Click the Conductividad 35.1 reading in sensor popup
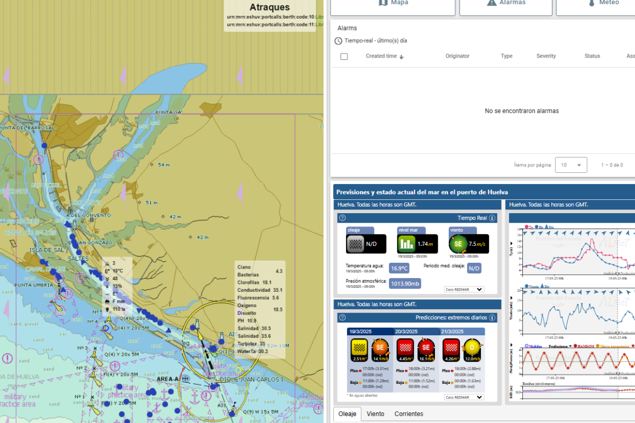 260,290
